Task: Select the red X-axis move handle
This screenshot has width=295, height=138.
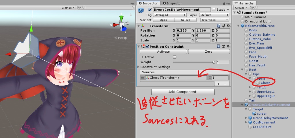Action: click(x=8, y=54)
